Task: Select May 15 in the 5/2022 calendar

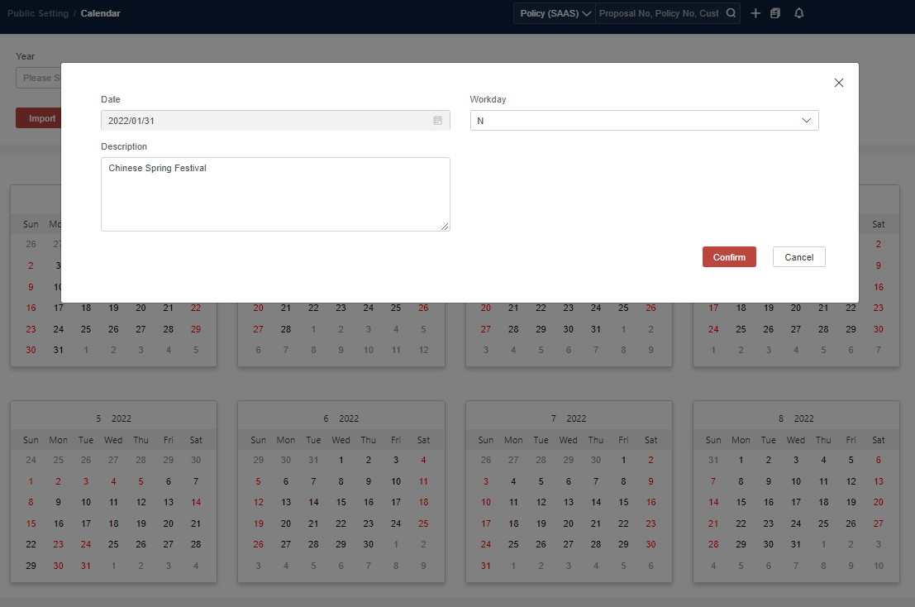Action: pos(31,523)
